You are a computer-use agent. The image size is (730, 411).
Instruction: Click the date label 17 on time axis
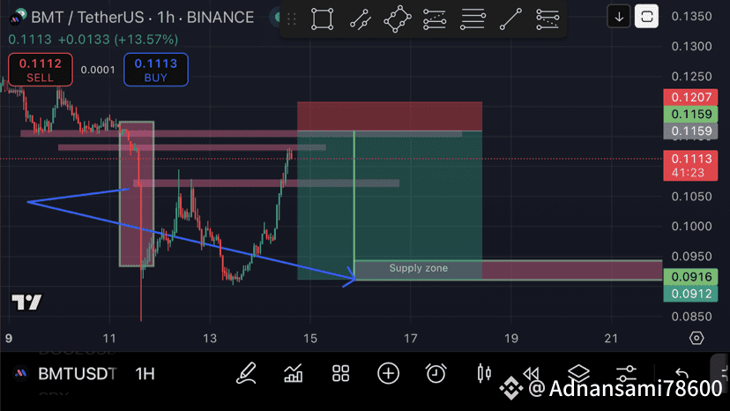[410, 339]
